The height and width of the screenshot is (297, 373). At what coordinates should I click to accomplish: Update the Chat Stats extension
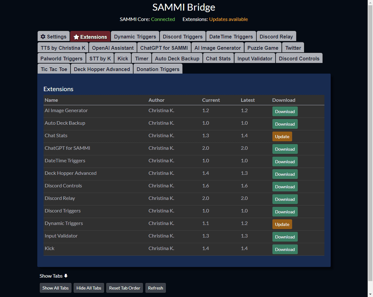pyautogui.click(x=282, y=136)
